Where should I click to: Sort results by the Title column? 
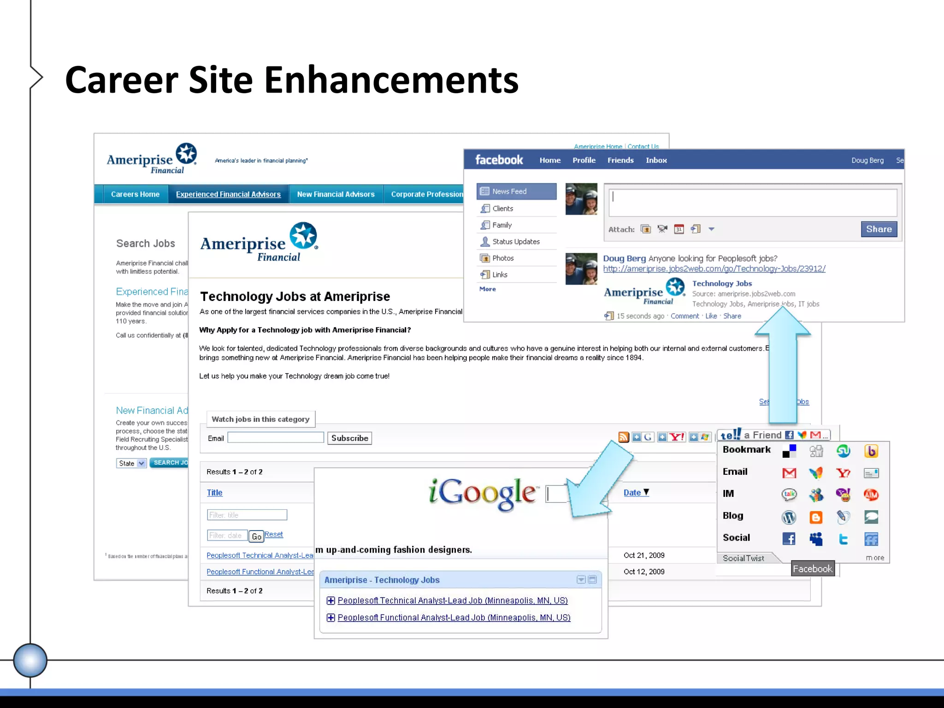tap(214, 492)
